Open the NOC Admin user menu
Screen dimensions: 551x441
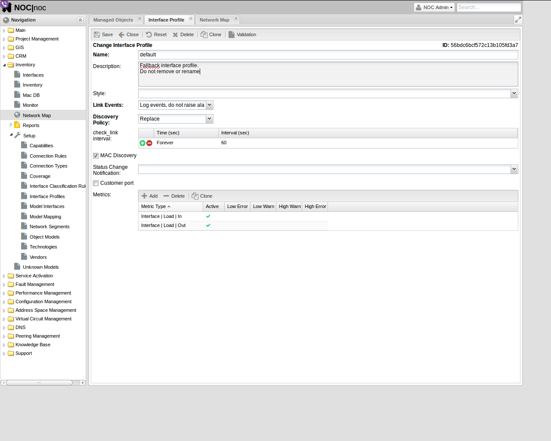coord(434,7)
